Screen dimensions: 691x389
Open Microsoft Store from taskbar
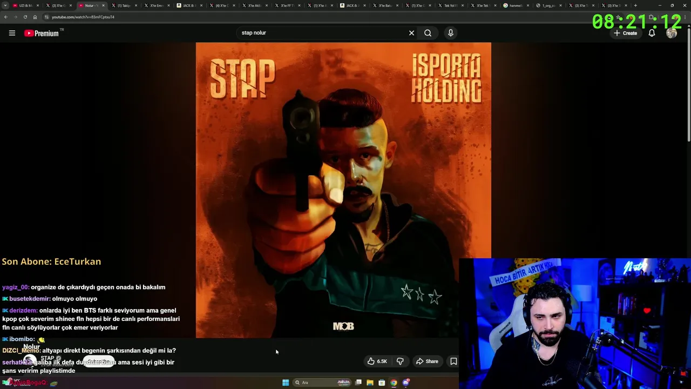[382, 383]
